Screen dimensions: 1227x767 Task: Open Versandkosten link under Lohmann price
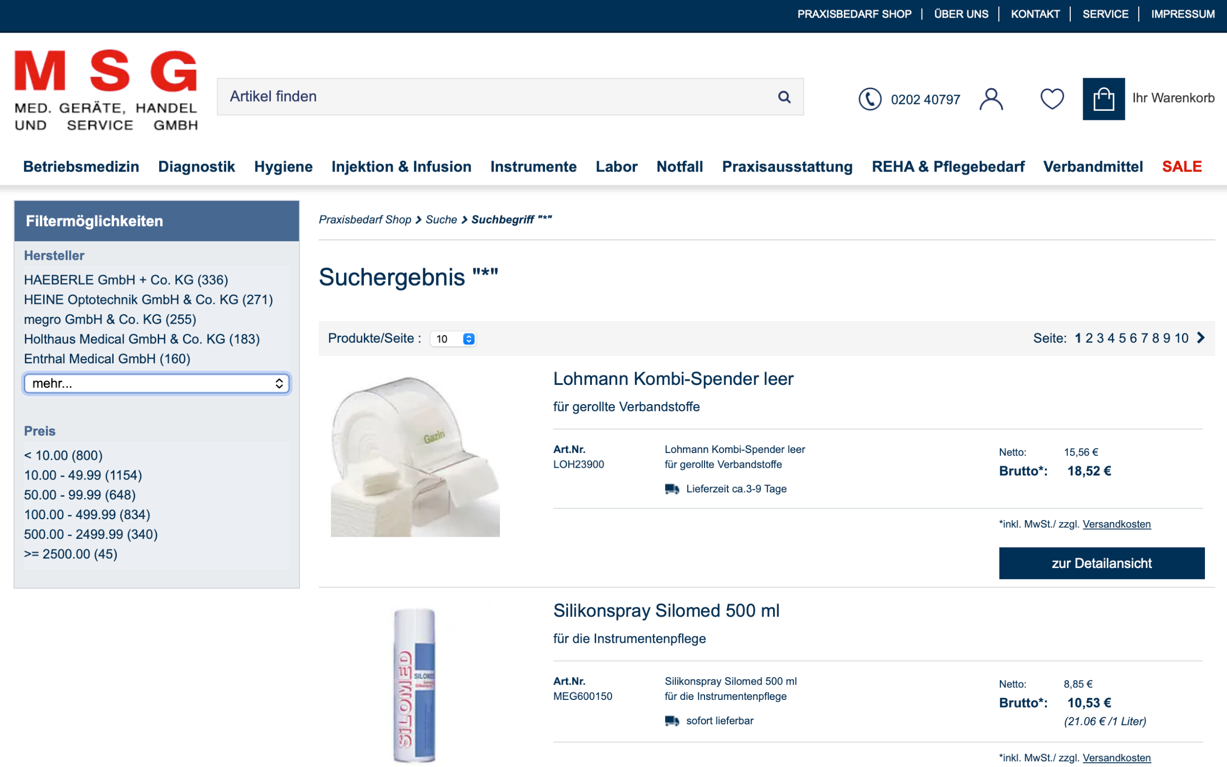[1116, 524]
